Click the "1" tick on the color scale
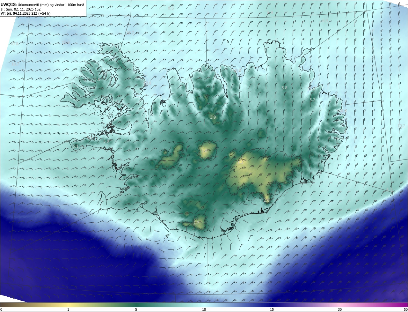The width and height of the screenshot is (408, 312). [68, 309]
